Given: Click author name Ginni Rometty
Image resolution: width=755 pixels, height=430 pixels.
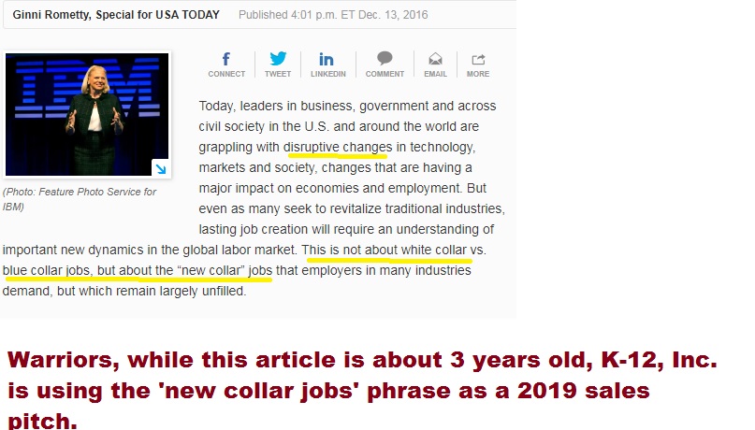Looking at the screenshot, I should pos(51,15).
